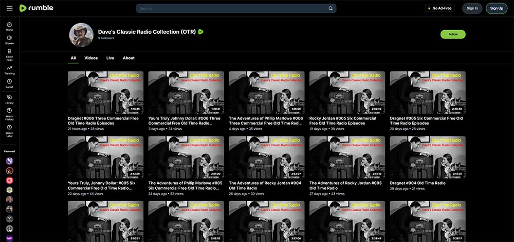Click title Rocky Jordan #005 Six Commercial
This screenshot has width=514, height=242.
343,120
